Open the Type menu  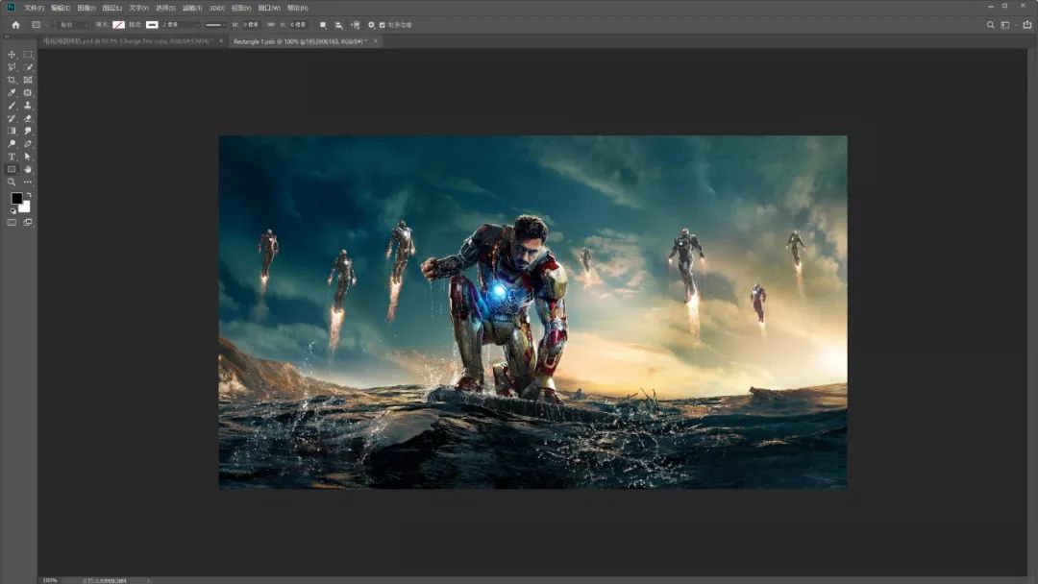coord(139,8)
